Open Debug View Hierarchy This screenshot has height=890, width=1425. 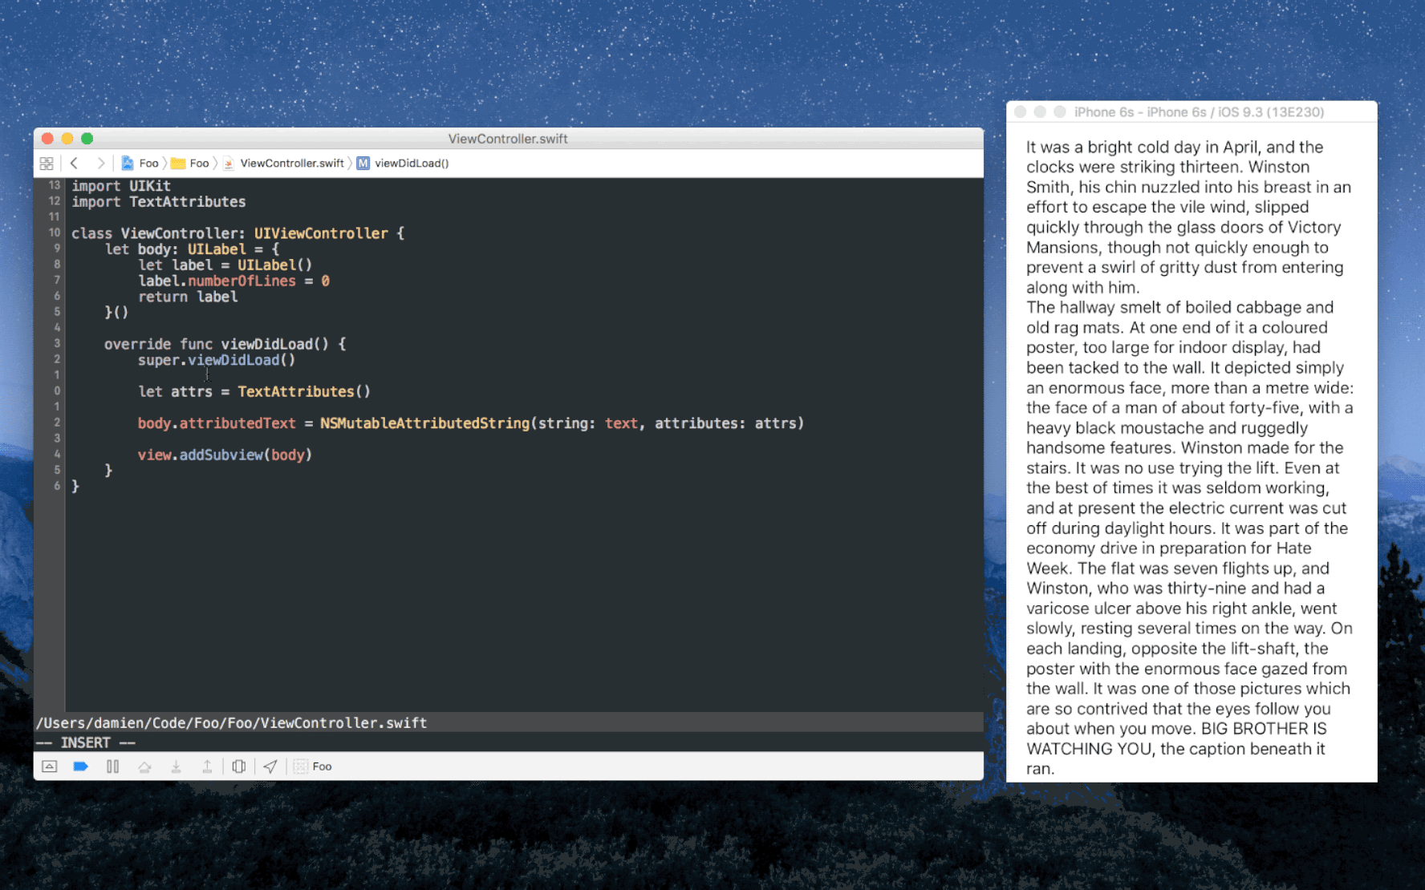tap(239, 767)
